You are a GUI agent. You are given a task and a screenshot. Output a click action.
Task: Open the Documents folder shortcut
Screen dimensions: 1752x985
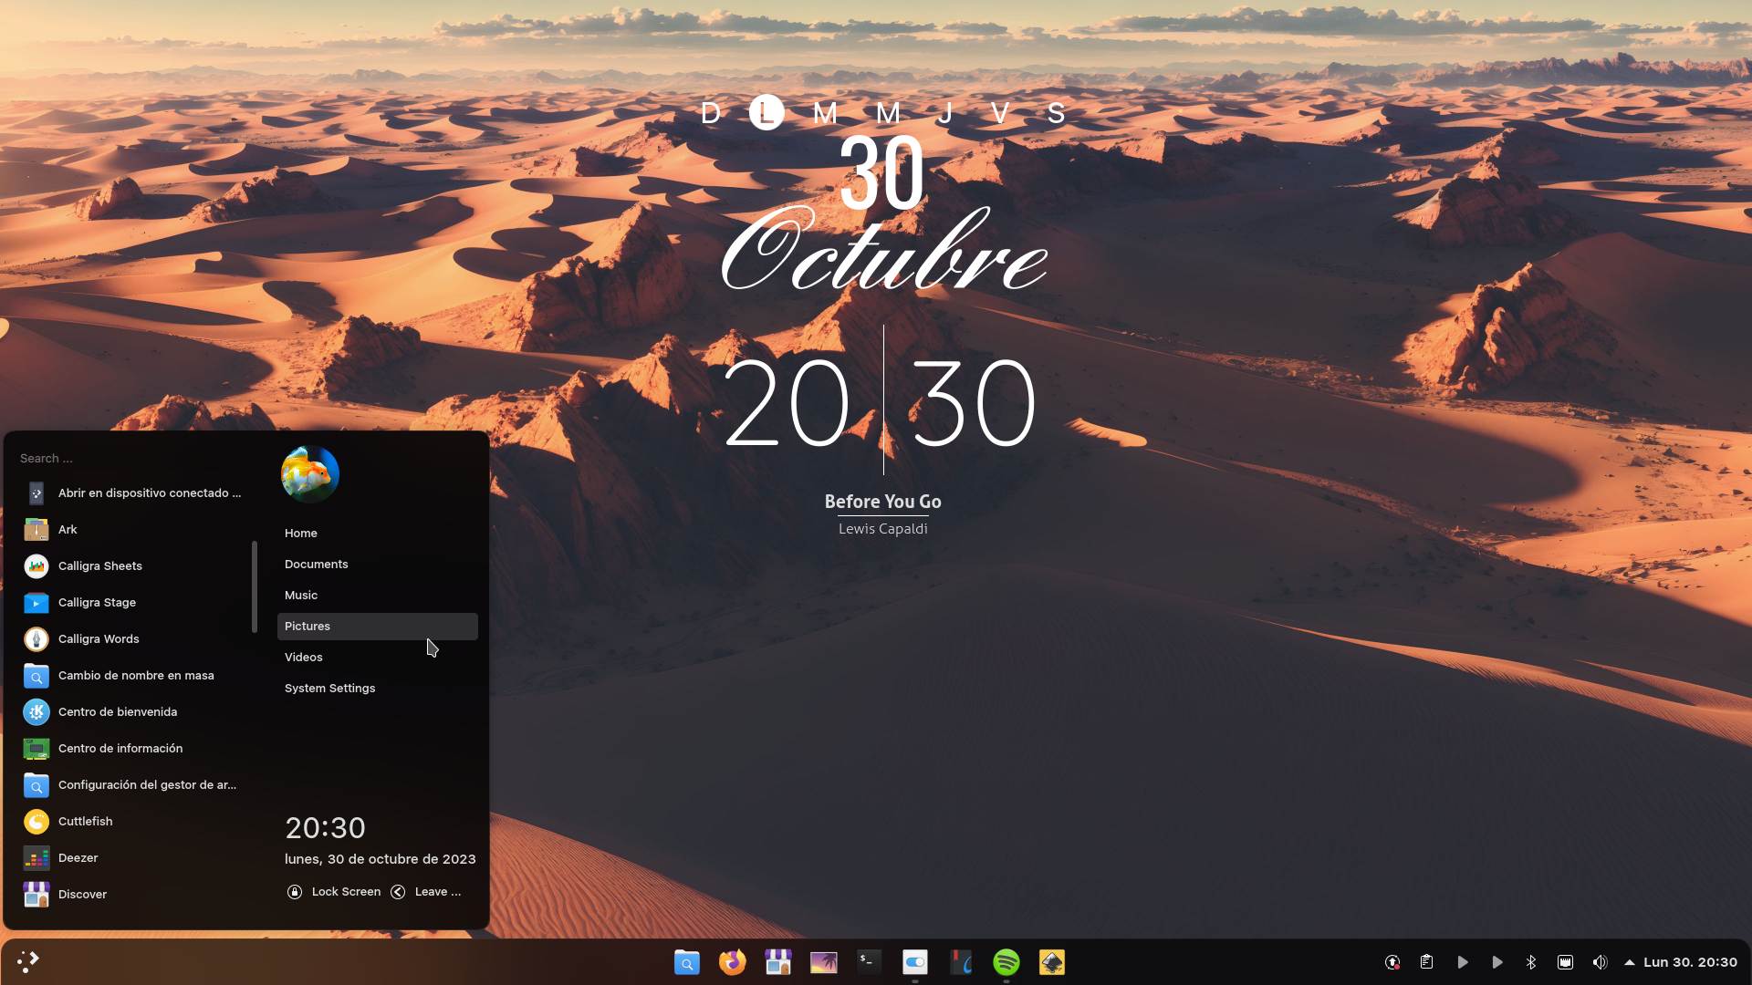pyautogui.click(x=377, y=565)
